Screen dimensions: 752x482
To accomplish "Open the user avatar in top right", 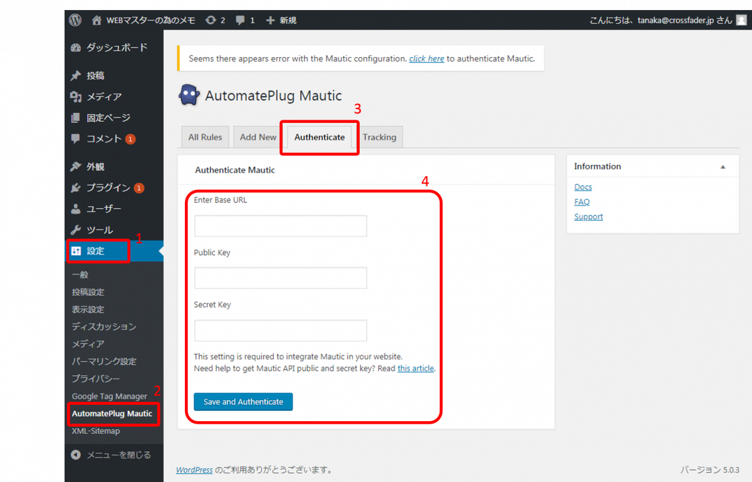I will click(x=741, y=20).
